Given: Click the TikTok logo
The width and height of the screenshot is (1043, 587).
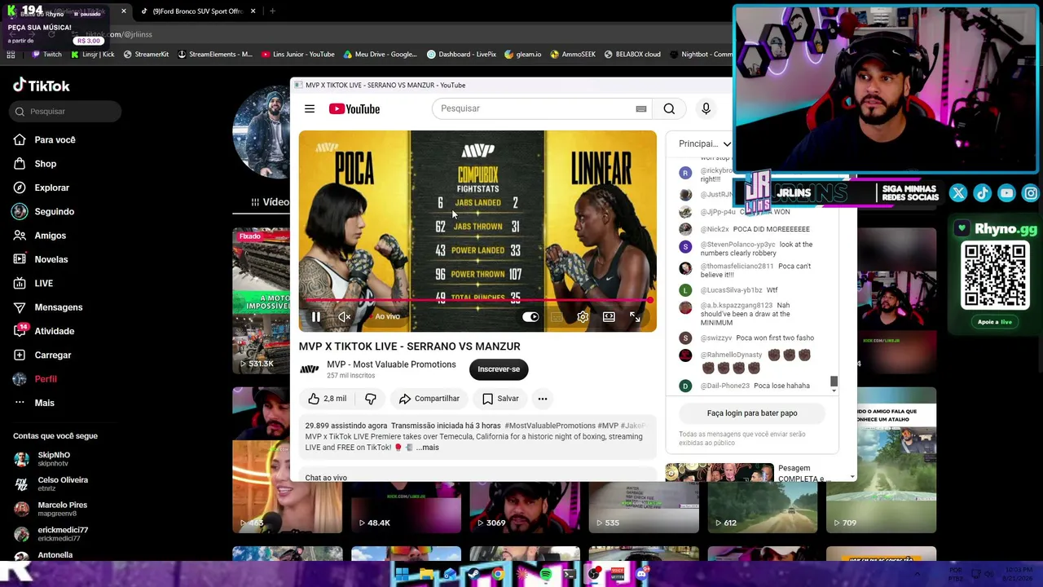Looking at the screenshot, I should [x=42, y=86].
